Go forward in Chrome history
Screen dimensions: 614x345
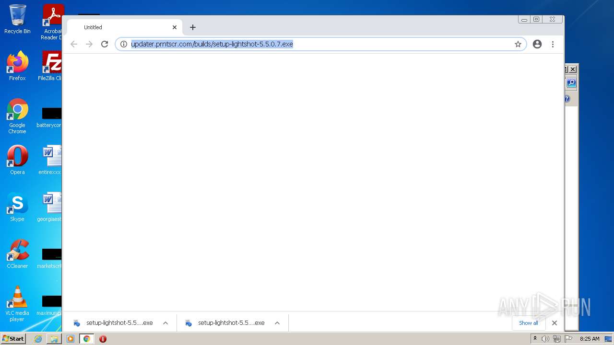pos(89,44)
